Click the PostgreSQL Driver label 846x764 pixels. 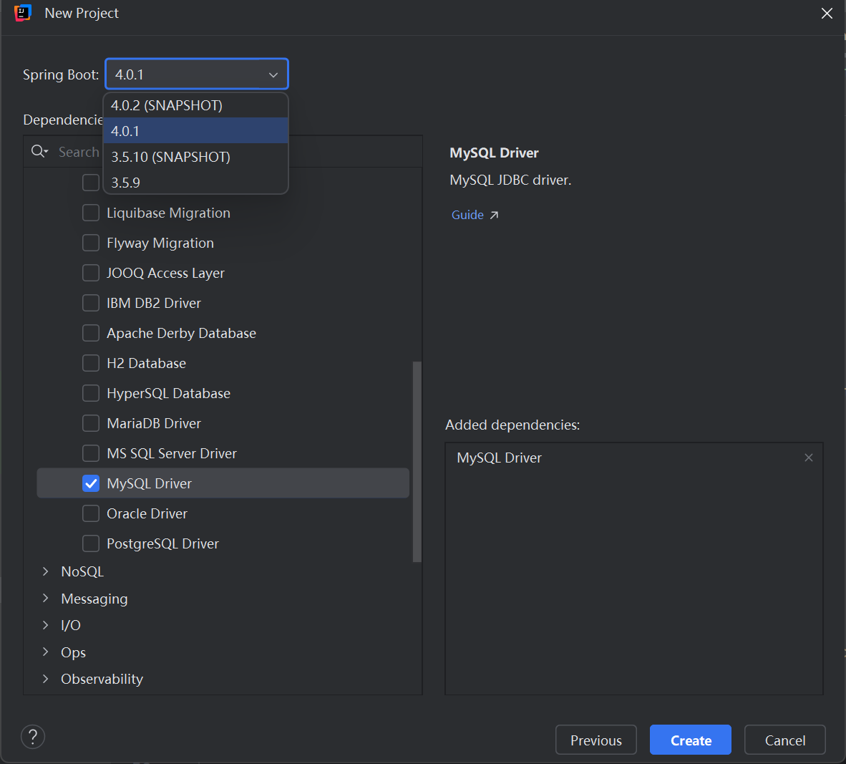(163, 543)
